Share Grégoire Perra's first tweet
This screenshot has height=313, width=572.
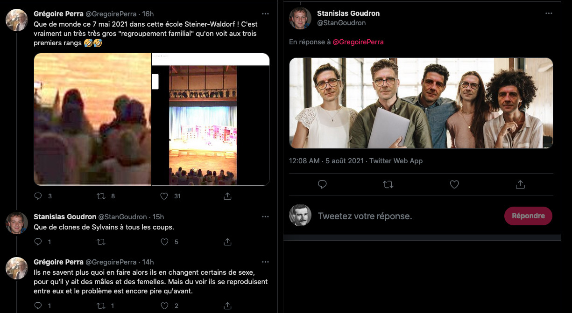point(227,196)
